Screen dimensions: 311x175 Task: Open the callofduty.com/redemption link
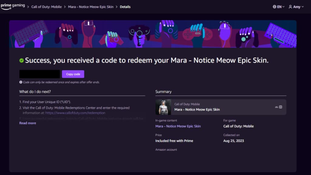click(x=76, y=113)
